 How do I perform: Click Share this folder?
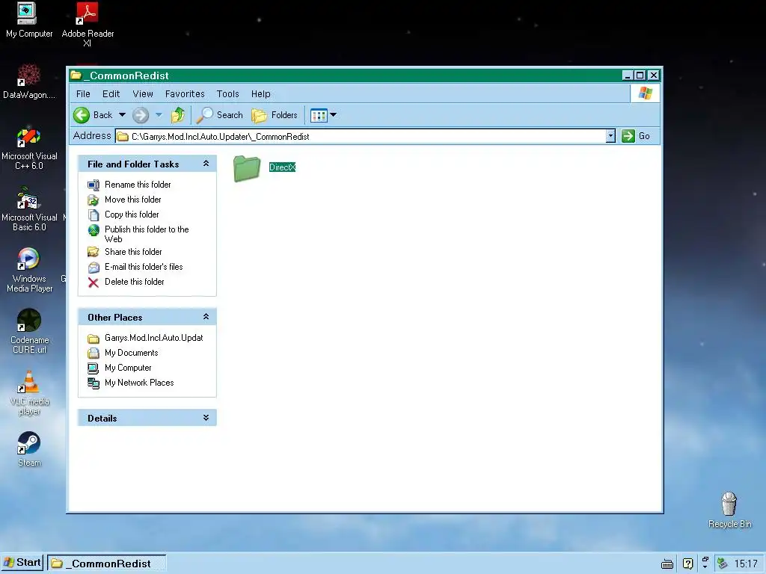133,252
